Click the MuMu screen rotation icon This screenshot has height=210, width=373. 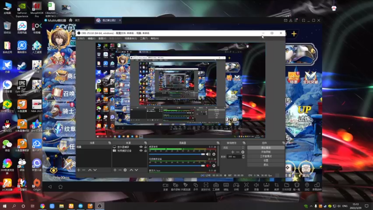[x=317, y=187]
